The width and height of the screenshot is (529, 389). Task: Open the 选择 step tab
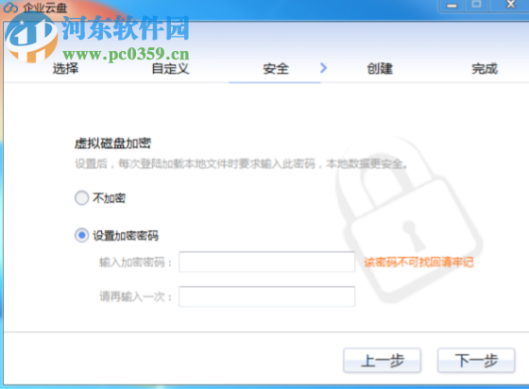(x=65, y=68)
